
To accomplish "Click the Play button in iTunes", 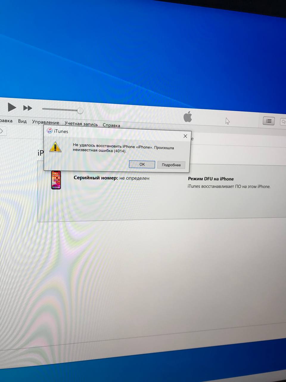I will click(x=12, y=107).
